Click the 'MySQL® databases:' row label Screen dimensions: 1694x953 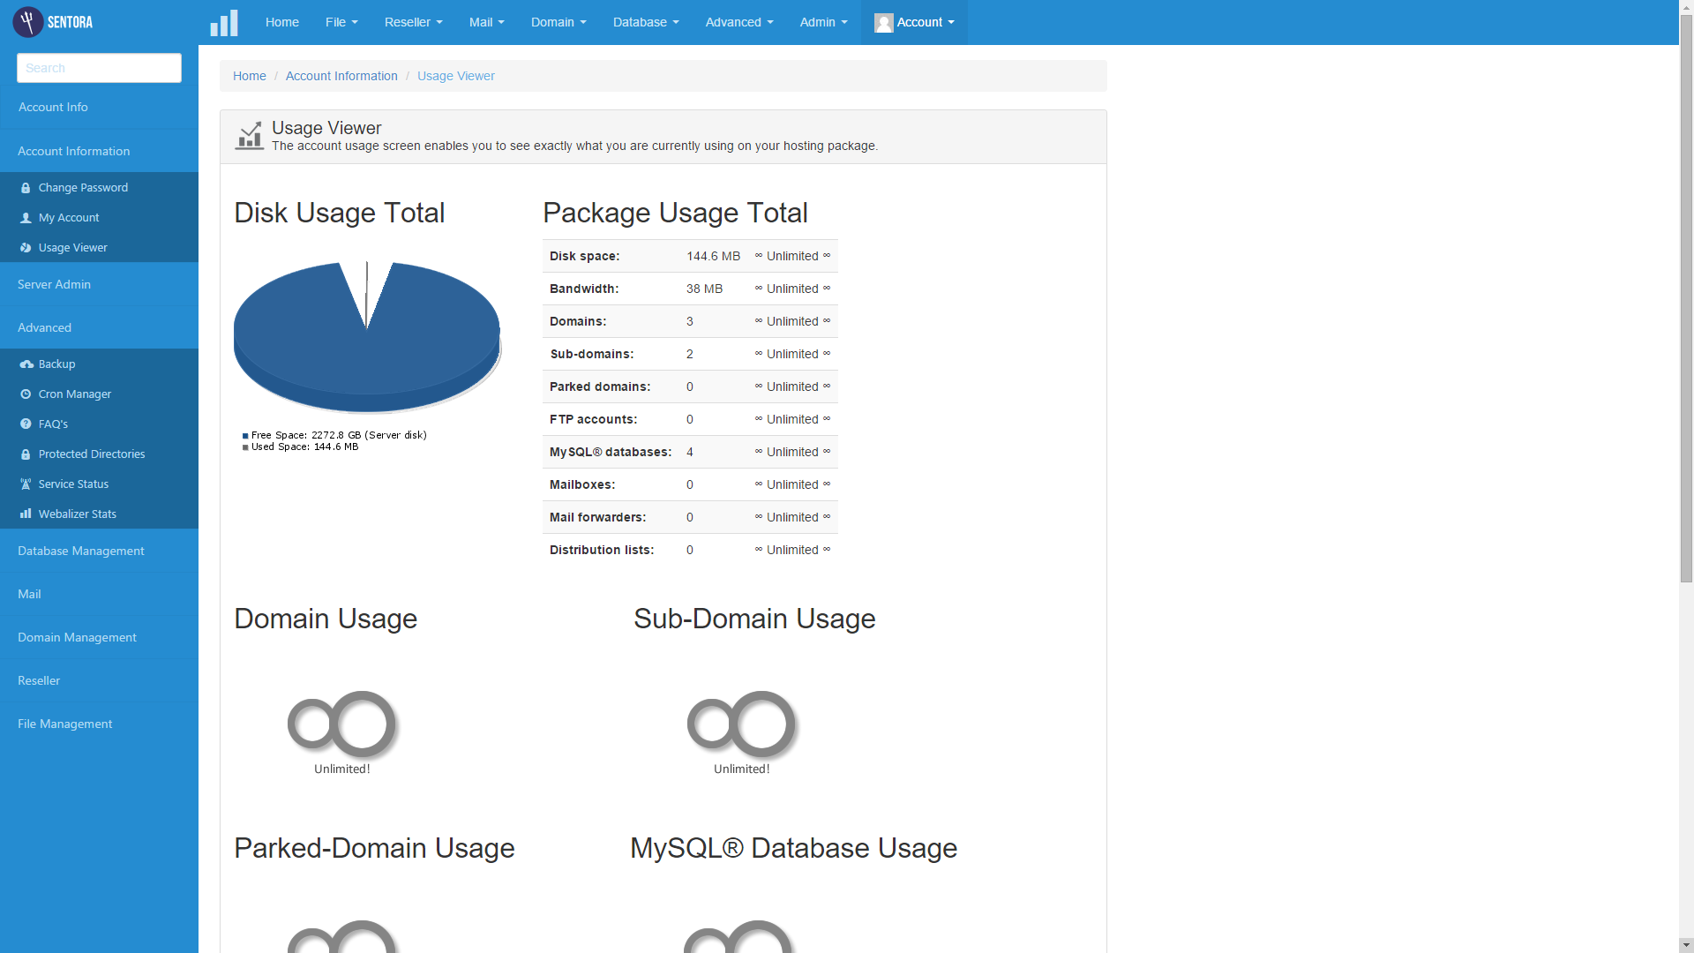click(611, 453)
